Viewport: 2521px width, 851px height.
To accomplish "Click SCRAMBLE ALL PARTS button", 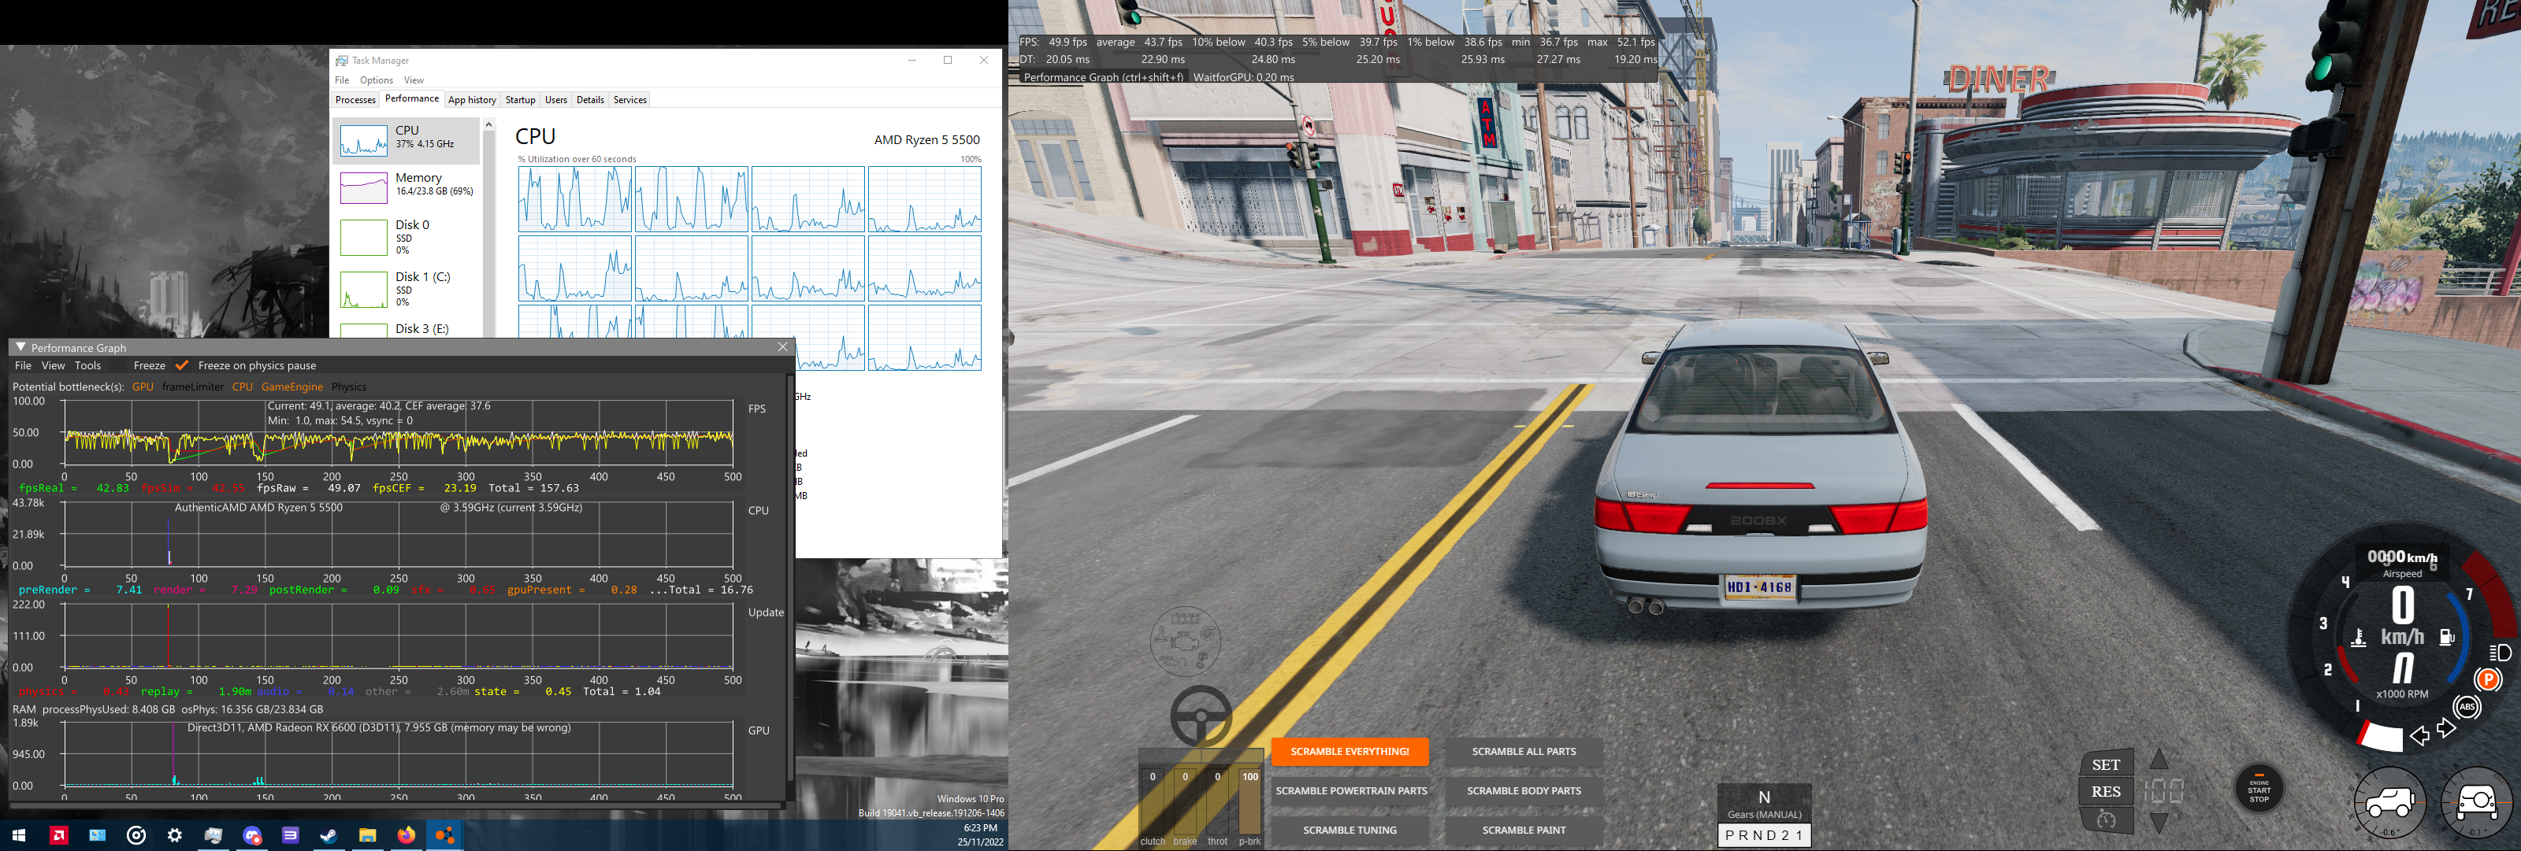I will tap(1524, 751).
